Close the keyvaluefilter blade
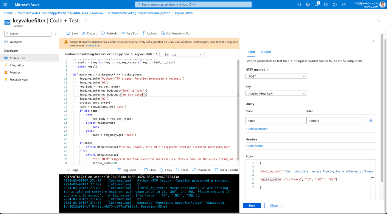Screen dimensions: 387x214 click(x=379, y=21)
